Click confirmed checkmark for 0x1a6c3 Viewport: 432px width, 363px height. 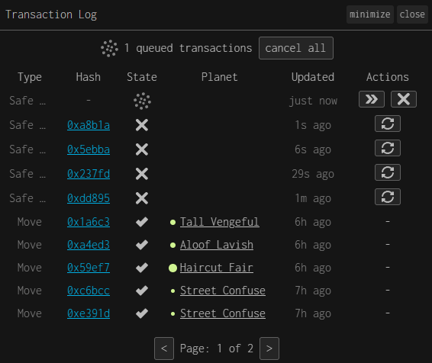[x=142, y=222]
